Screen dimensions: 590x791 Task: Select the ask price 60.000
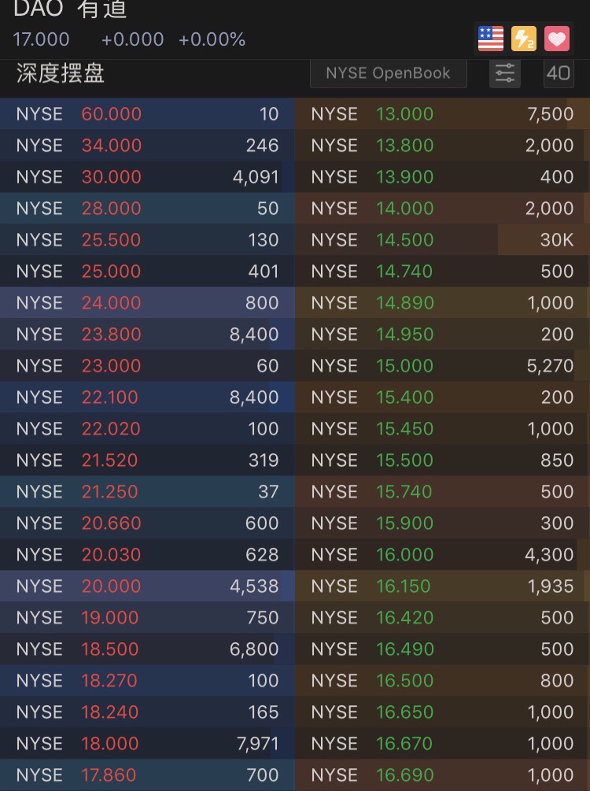pyautogui.click(x=112, y=114)
